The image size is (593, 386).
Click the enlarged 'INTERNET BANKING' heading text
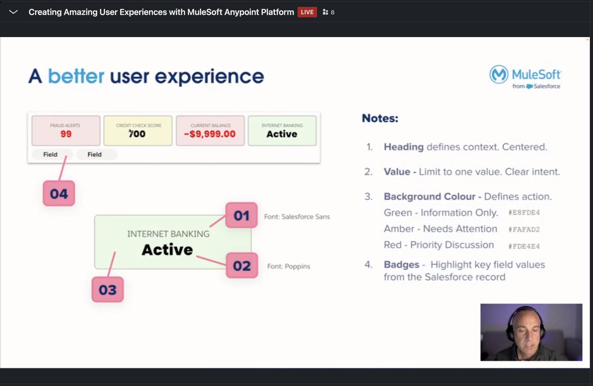click(x=168, y=234)
